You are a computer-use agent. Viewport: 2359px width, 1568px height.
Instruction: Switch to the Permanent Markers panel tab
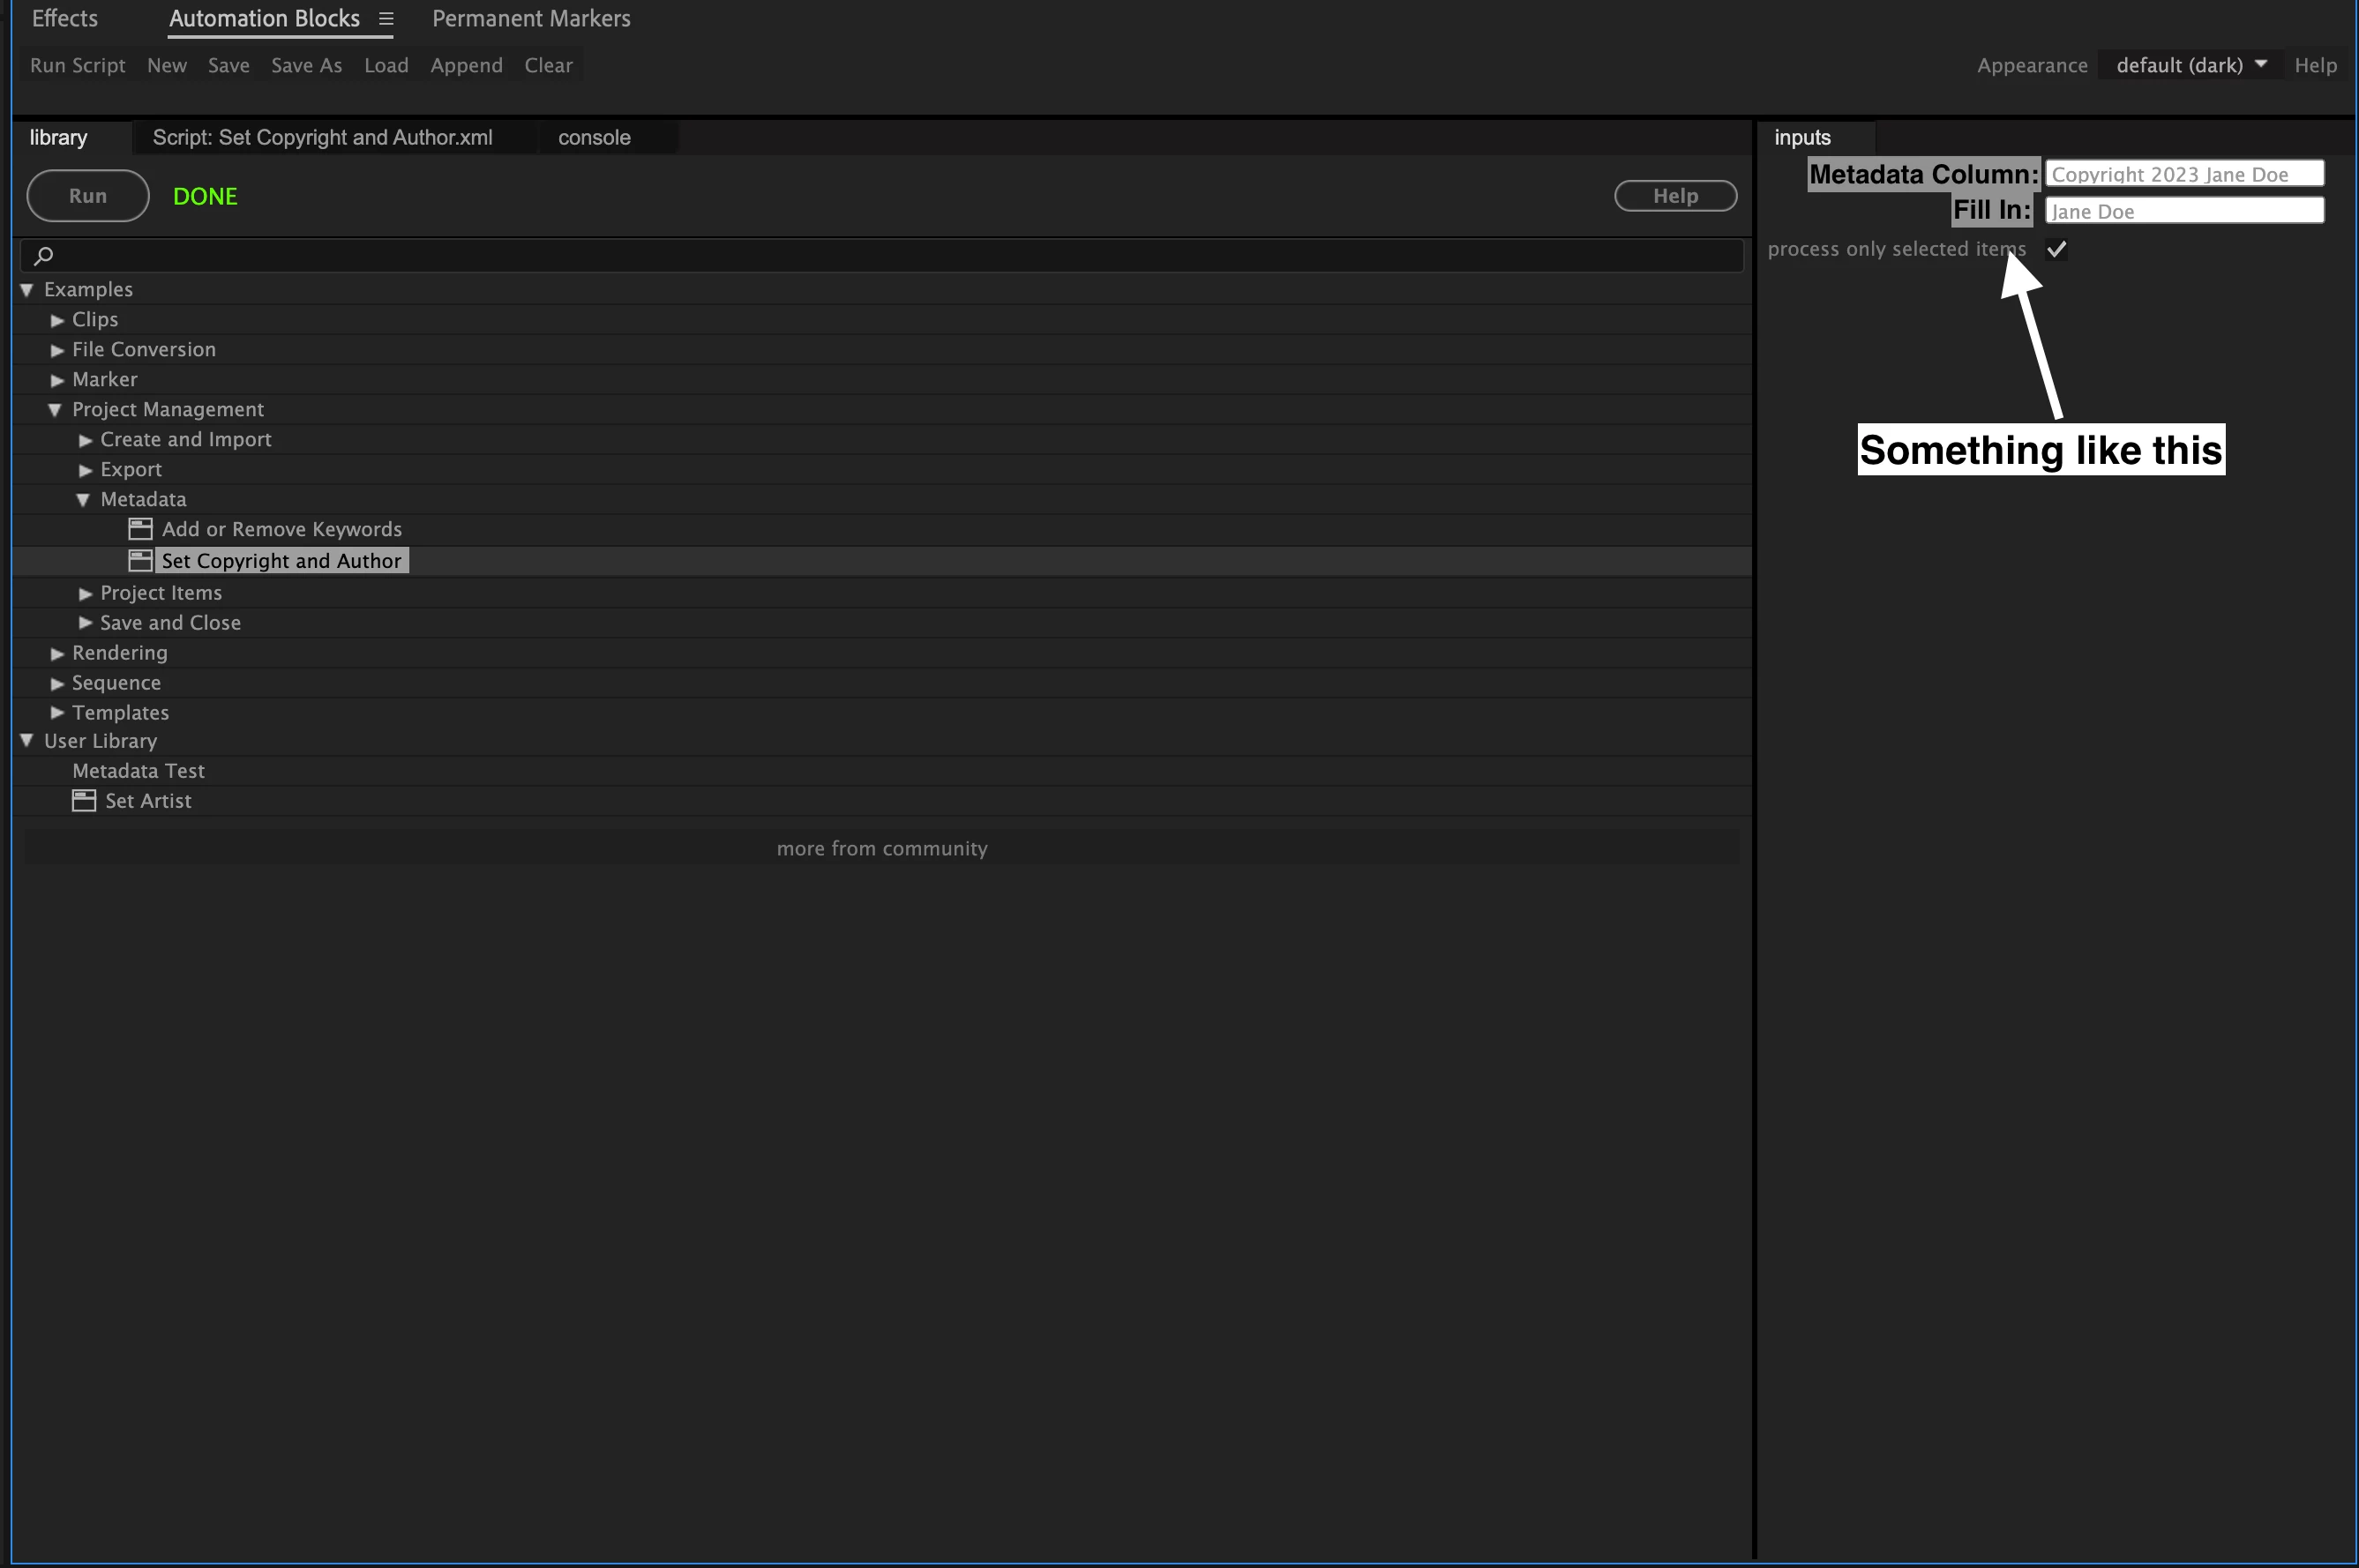pos(531,18)
